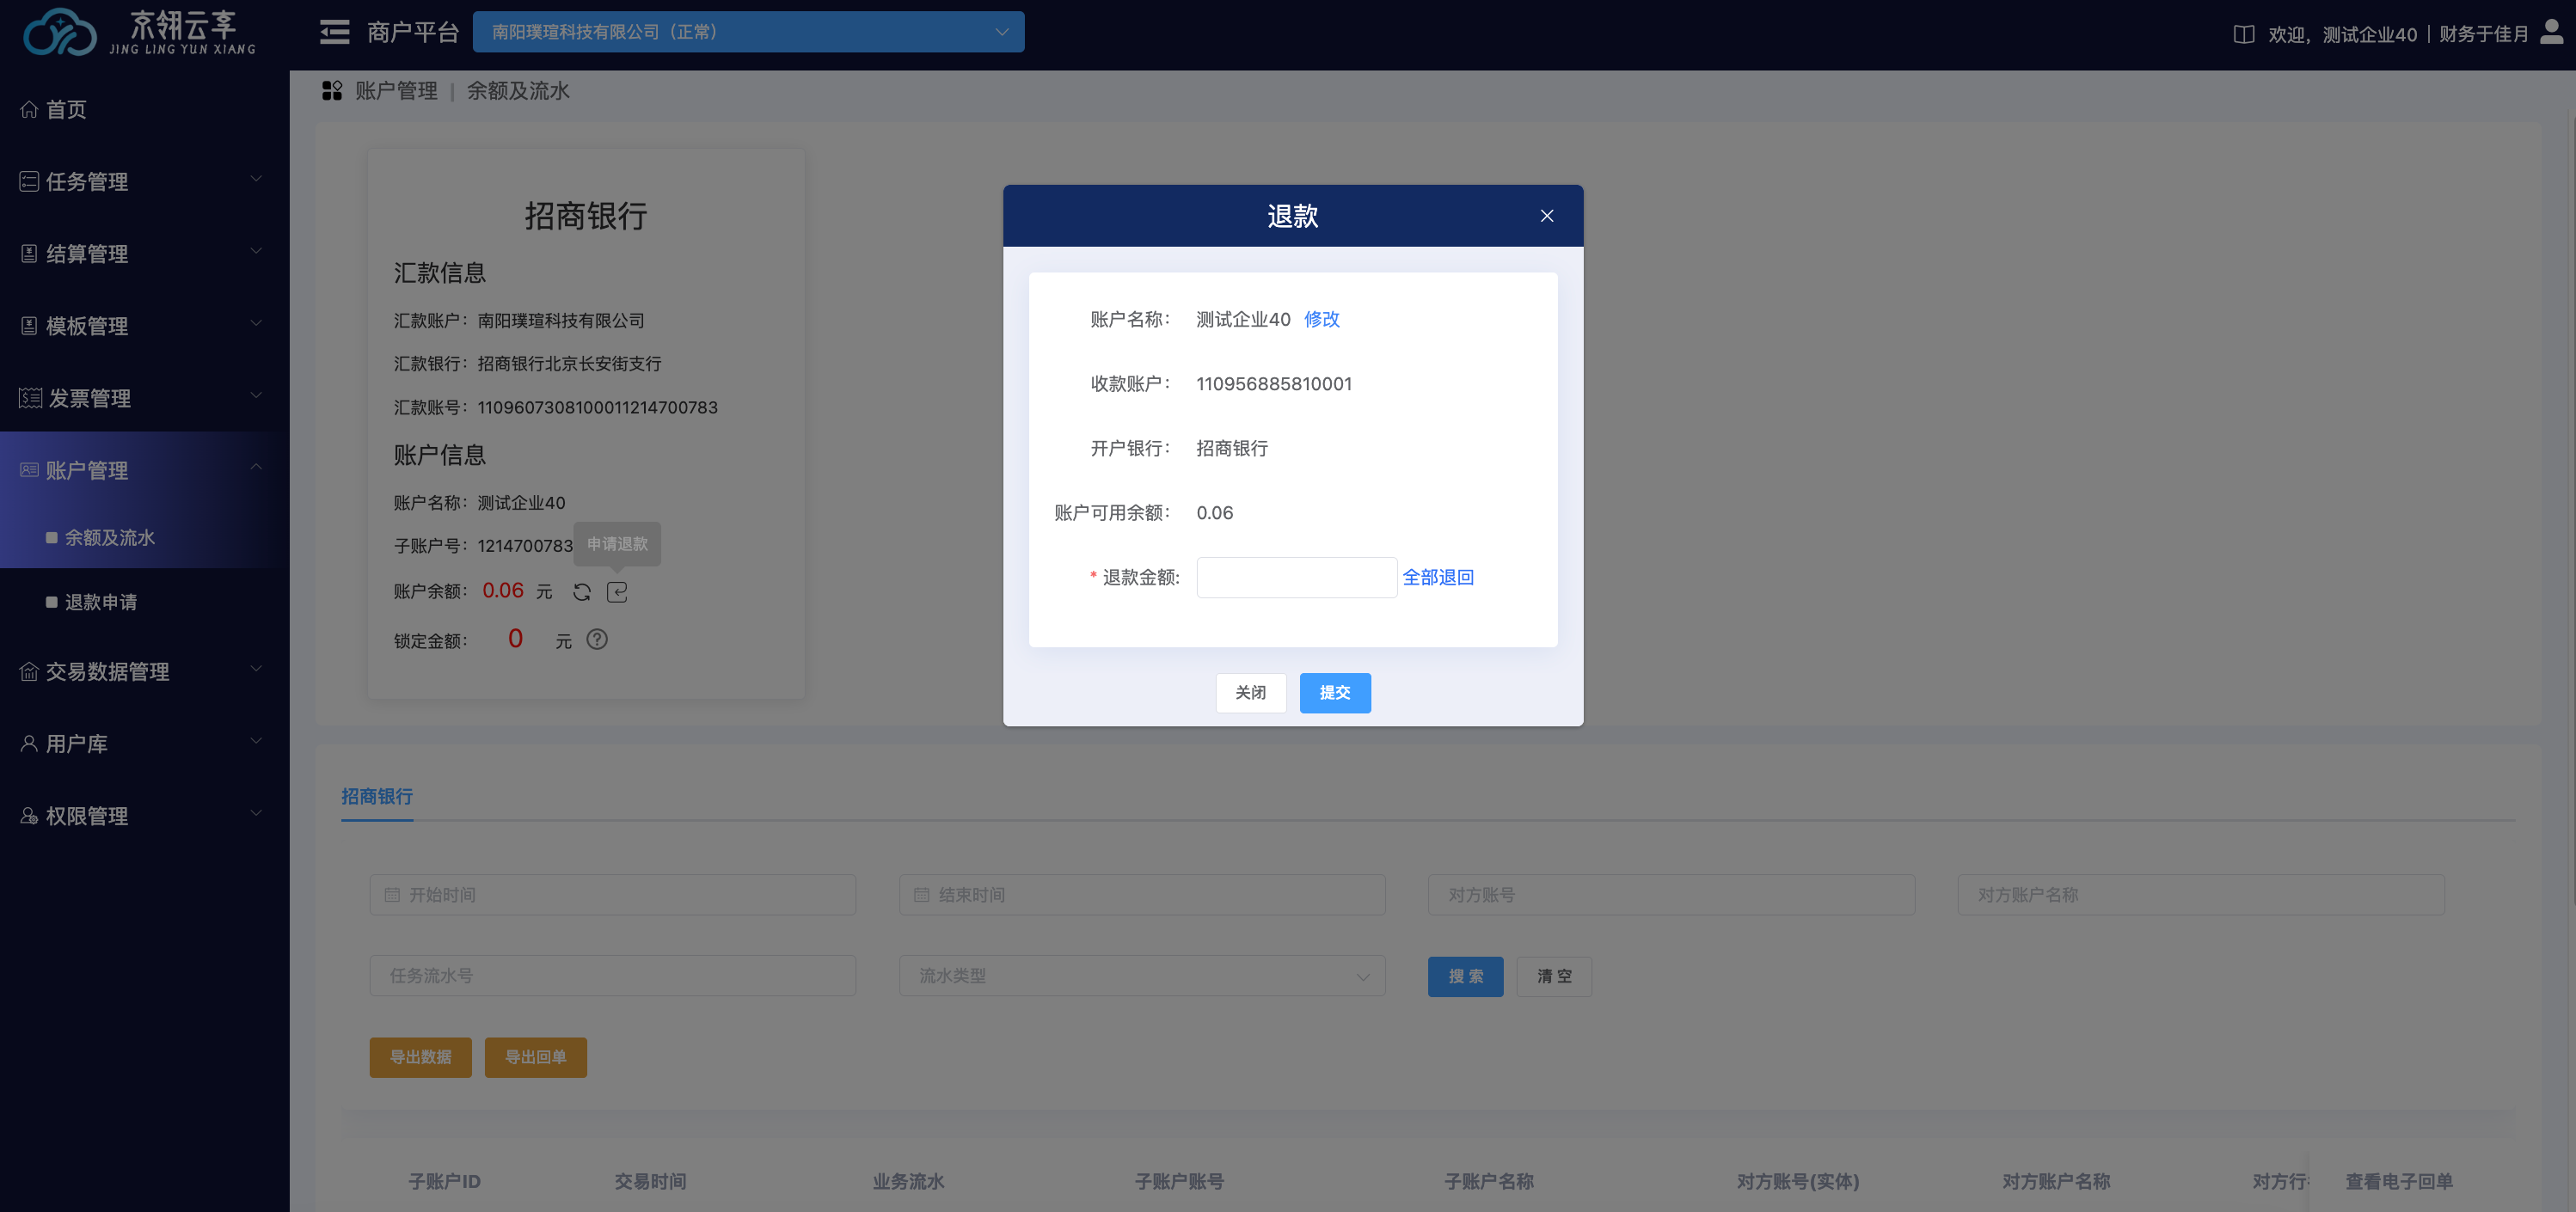This screenshot has height=1212, width=2576.
Task: Close the 退款 dialog with X
Action: click(1546, 216)
